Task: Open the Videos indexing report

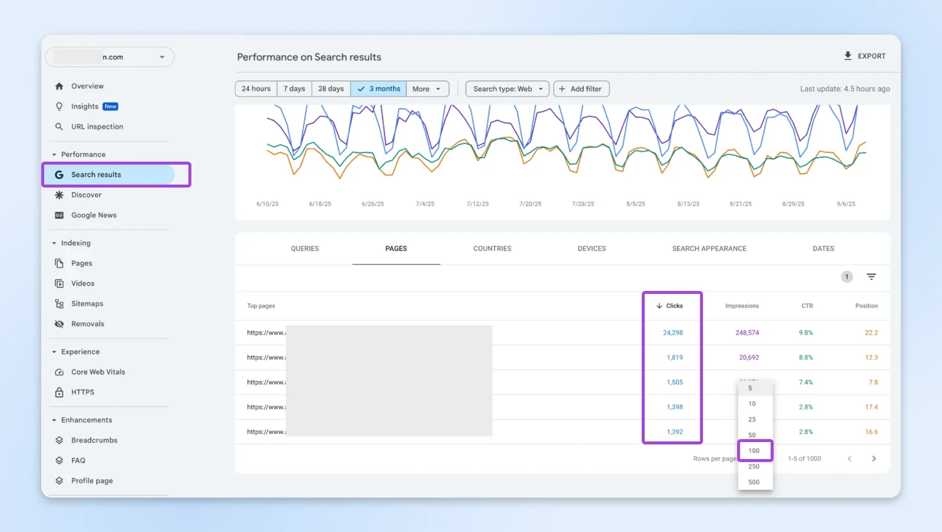Action: (x=82, y=283)
